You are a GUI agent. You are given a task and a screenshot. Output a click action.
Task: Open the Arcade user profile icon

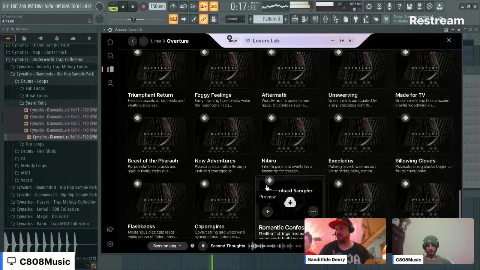[110, 83]
